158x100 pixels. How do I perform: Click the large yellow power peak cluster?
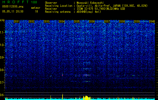87,98
